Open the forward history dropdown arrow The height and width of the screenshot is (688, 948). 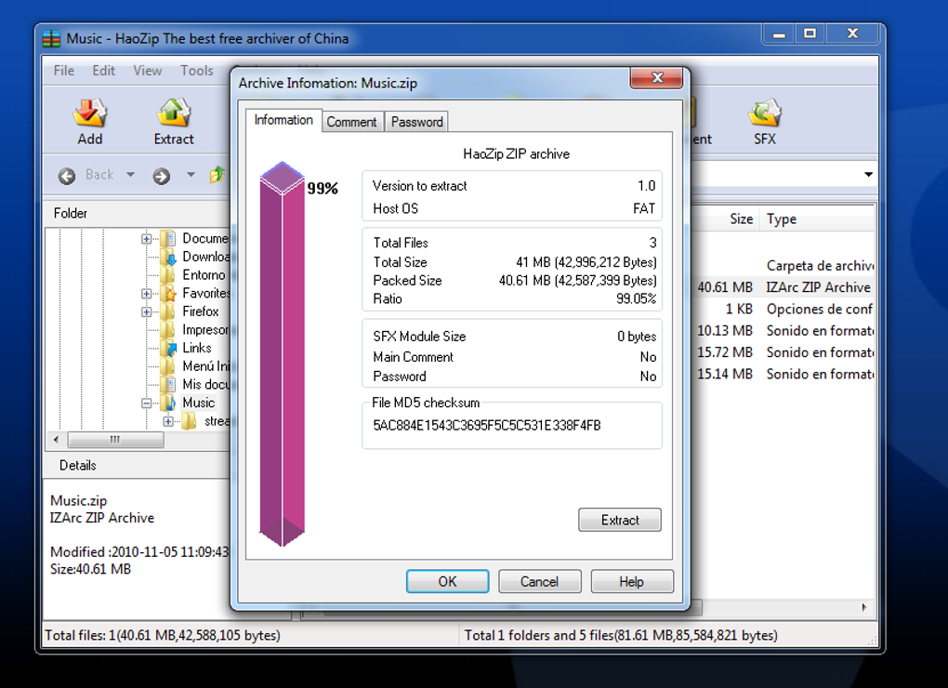pos(191,175)
